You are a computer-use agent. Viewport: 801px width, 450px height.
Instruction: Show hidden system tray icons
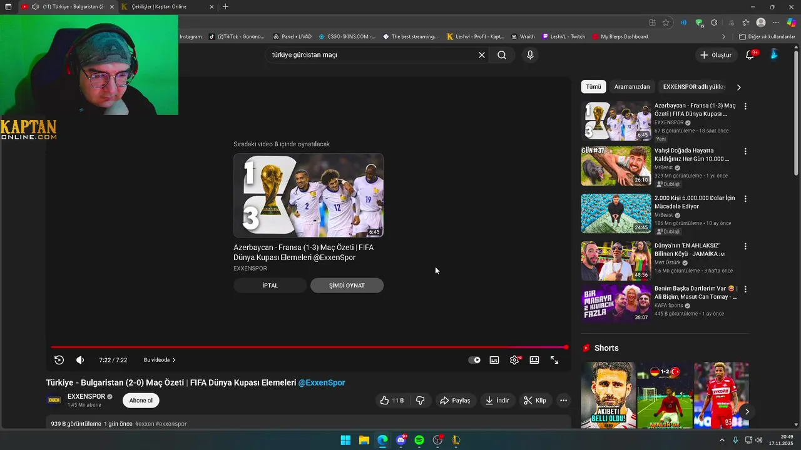722,440
